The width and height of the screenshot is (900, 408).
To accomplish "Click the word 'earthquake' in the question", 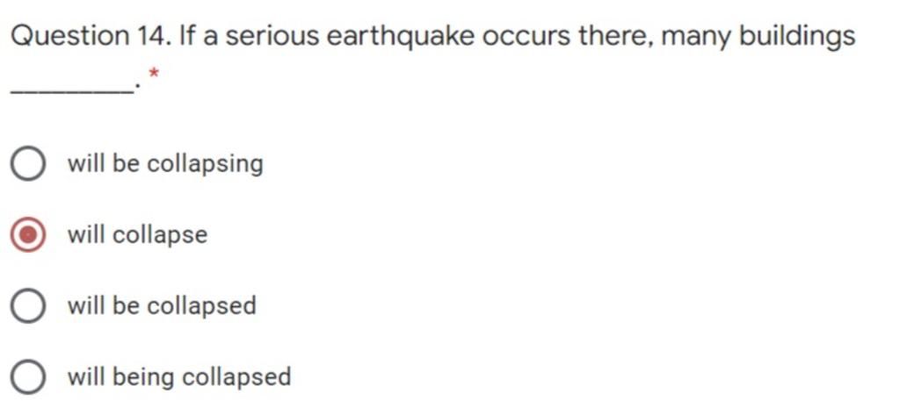I will 401,37.
